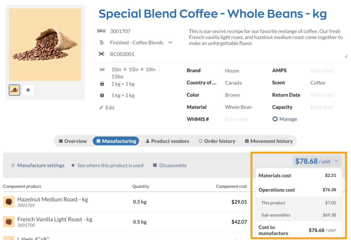Click the category list icon near Finished - Coffee Blends
The height and width of the screenshot is (240, 351).
tap(101, 42)
